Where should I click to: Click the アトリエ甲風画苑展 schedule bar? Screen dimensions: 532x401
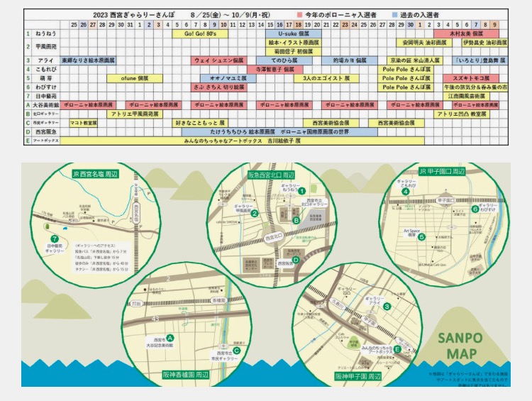click(x=135, y=114)
